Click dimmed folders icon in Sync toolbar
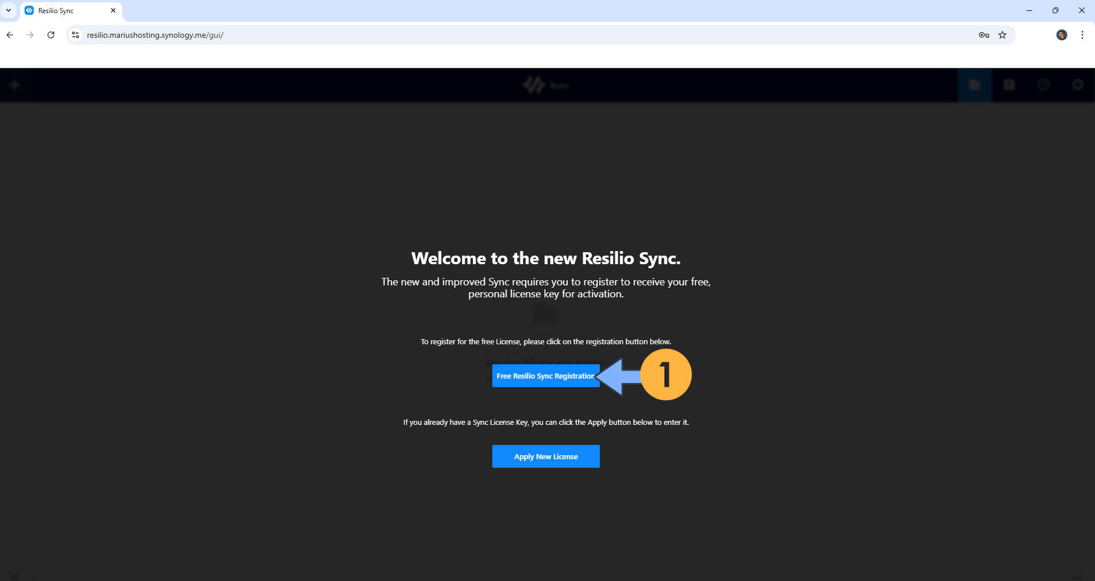 point(975,85)
